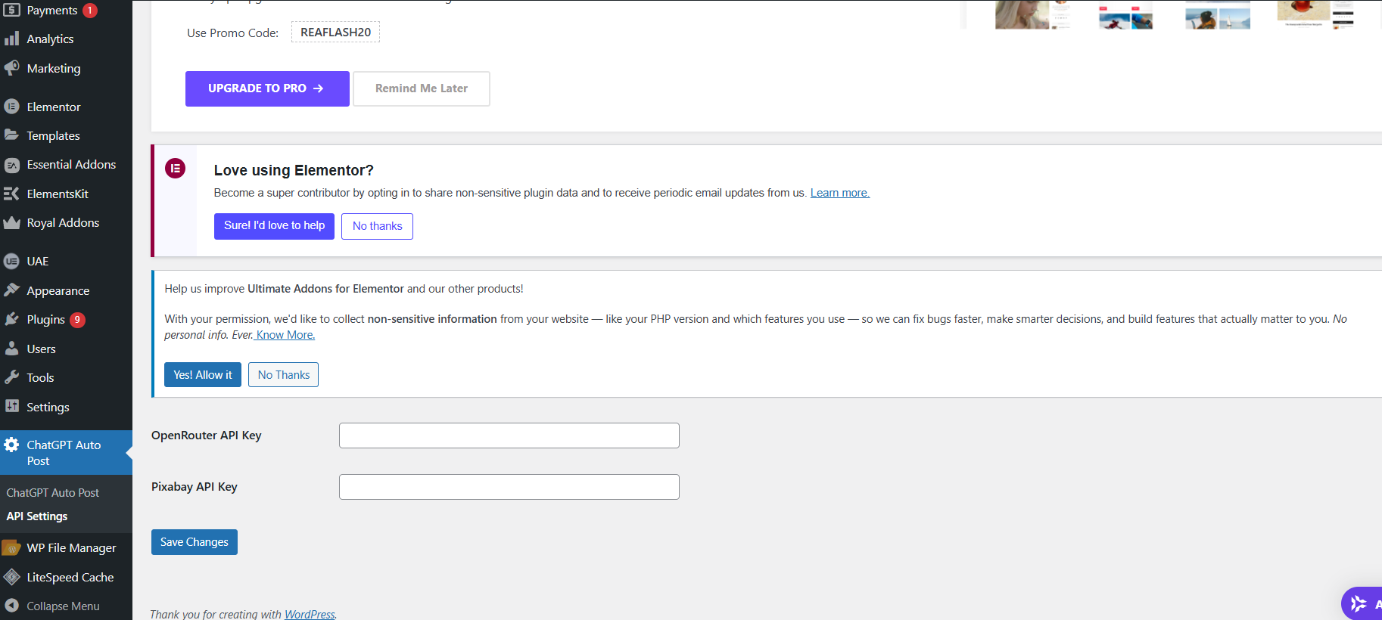Image resolution: width=1382 pixels, height=620 pixels.
Task: Dismiss Elementor notice with No thanks
Action: click(x=377, y=226)
